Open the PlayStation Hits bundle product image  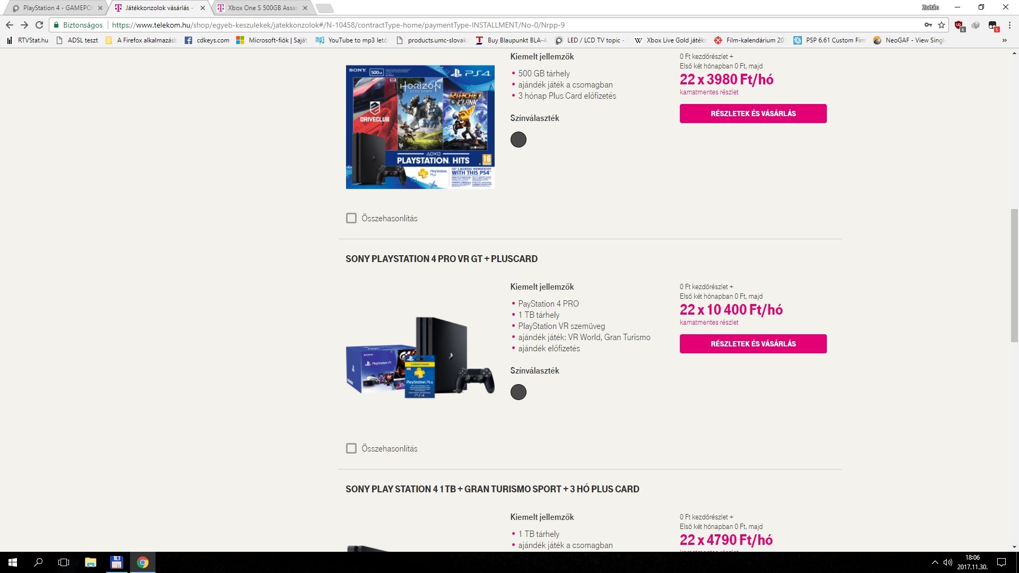(x=420, y=127)
